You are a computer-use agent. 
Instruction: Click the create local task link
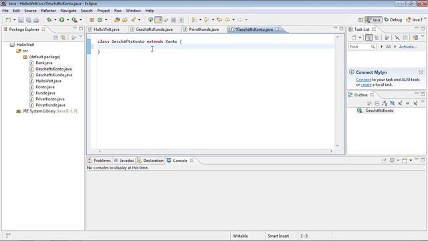click(x=366, y=85)
